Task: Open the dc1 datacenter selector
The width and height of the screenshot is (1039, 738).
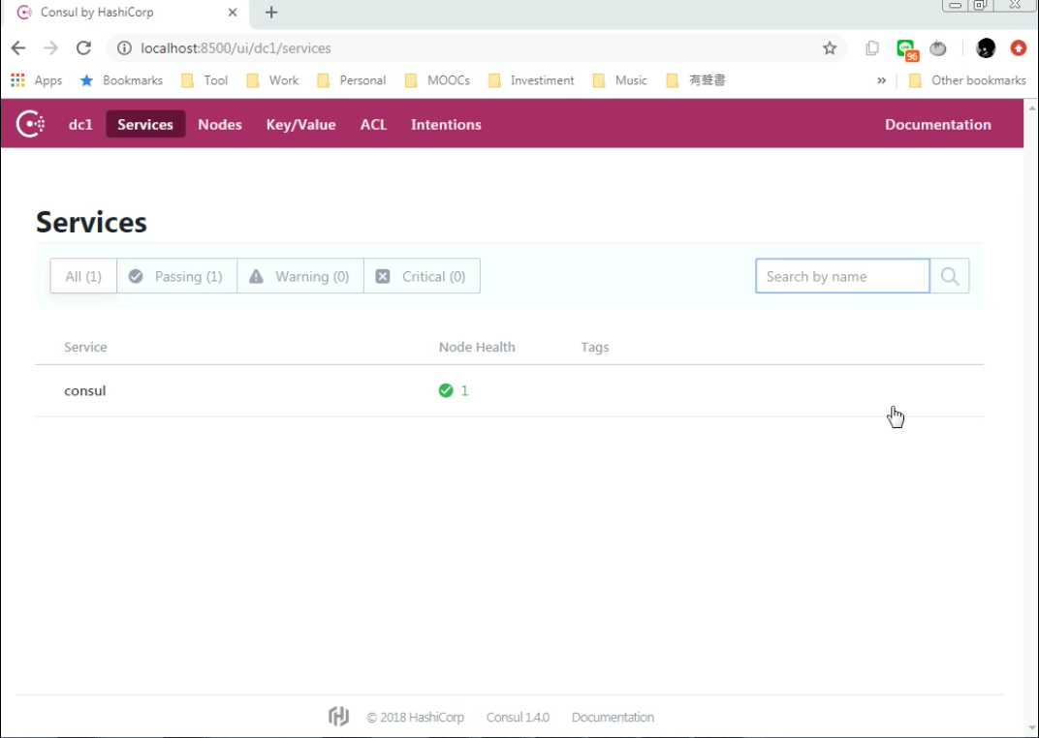Action: point(80,124)
